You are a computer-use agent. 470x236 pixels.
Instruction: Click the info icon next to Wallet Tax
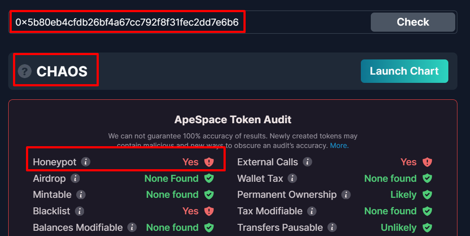(292, 178)
